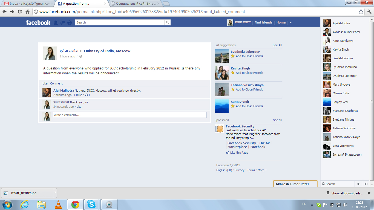Expand the More footer menu
Image resolution: width=374 pixels, height=210 pixels.
[x=262, y=170]
